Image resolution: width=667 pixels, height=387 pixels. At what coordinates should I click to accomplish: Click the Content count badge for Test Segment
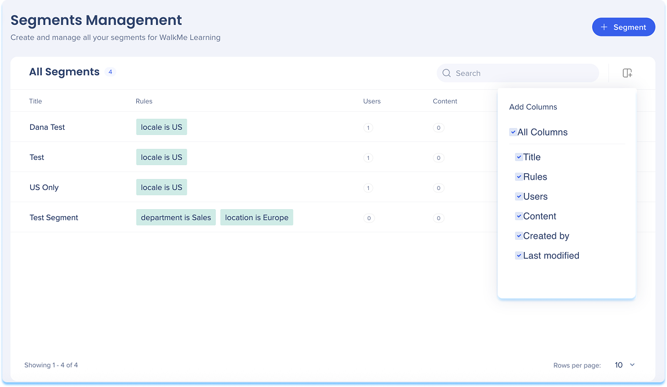coord(438,218)
